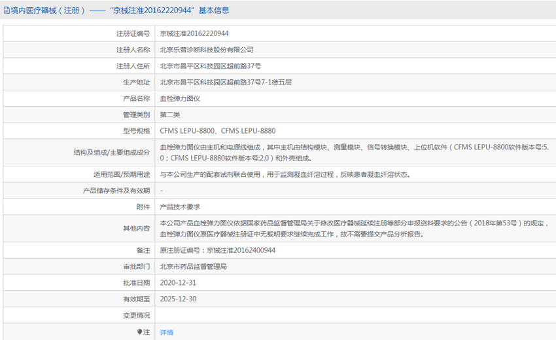
Task: Open the 详情 link in the 注 row
Action: click(166, 332)
